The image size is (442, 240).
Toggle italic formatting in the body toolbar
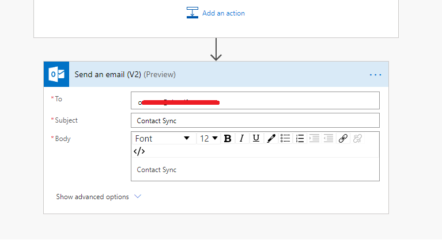coord(241,138)
